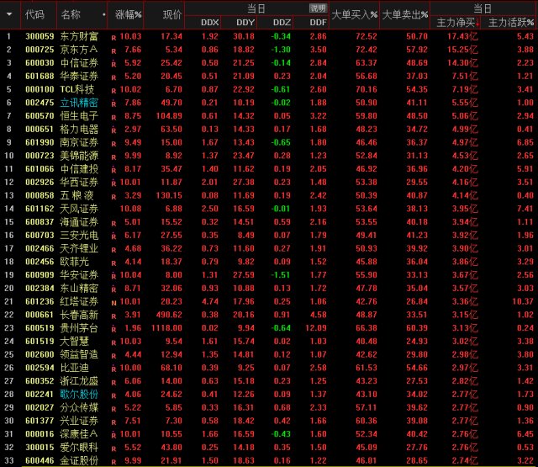This screenshot has width=538, height=467.
Task: Select stock name 天齐锂业
Action: click(79, 248)
